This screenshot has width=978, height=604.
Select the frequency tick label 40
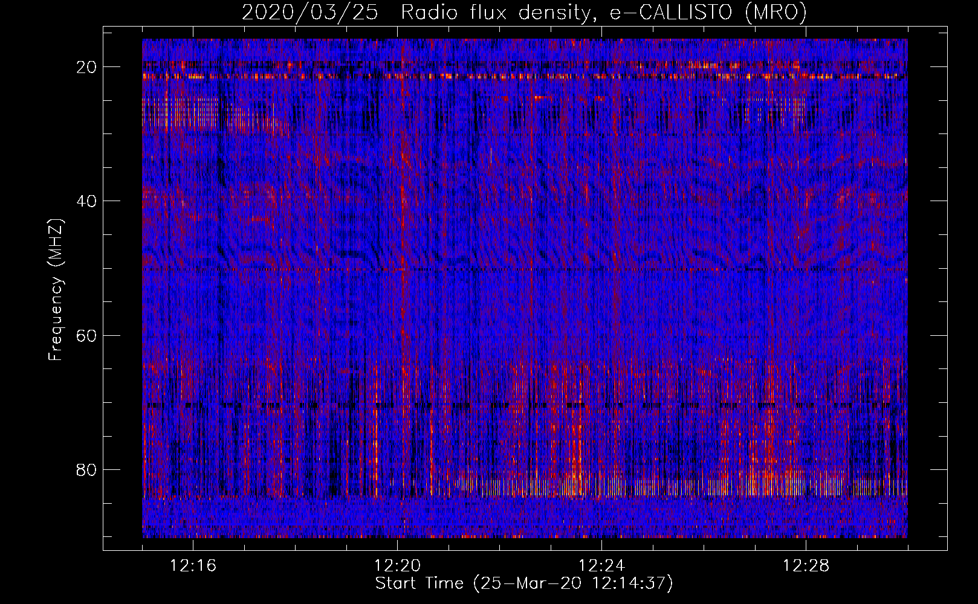(87, 201)
